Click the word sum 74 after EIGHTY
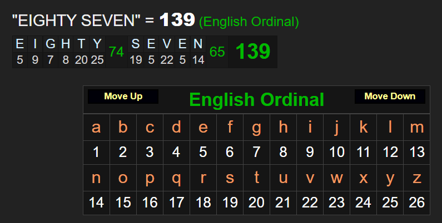The height and width of the screenshot is (223, 442). click(116, 52)
